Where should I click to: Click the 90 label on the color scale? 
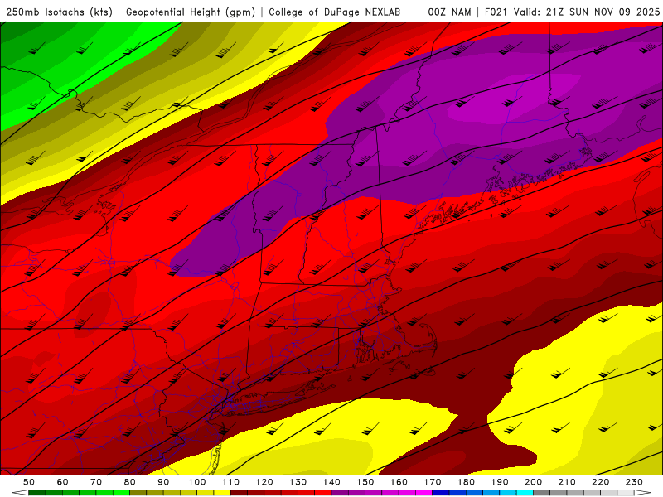(x=163, y=482)
